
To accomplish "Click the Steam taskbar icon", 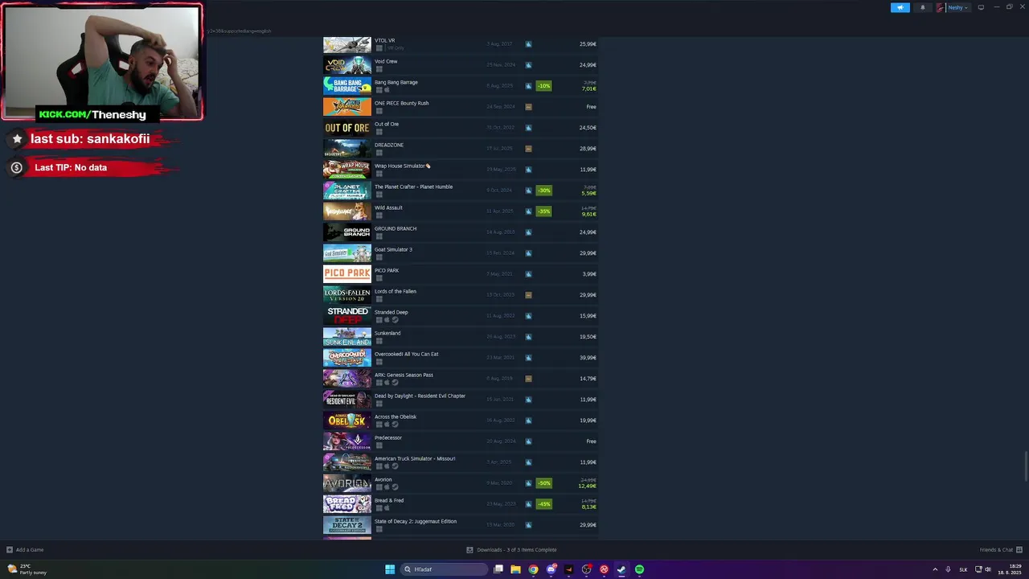I will (x=621, y=569).
